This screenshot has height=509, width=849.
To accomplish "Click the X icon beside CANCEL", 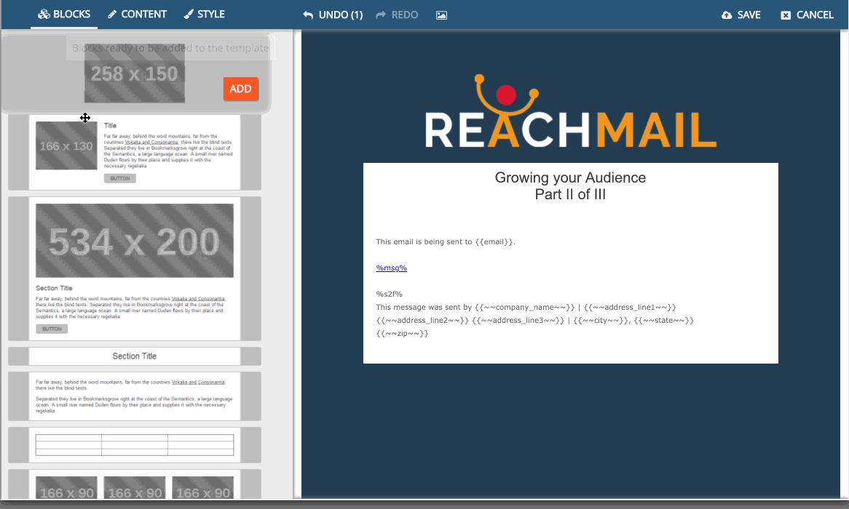I will coord(785,15).
